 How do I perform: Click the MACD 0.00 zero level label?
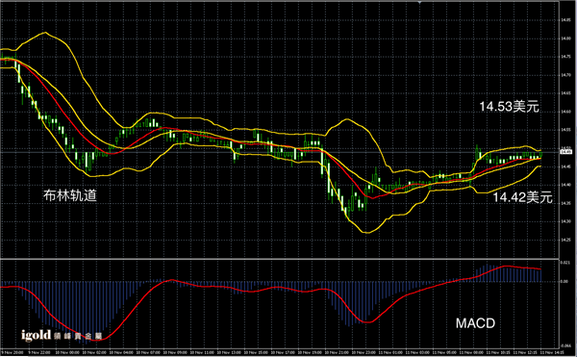pos(564,282)
